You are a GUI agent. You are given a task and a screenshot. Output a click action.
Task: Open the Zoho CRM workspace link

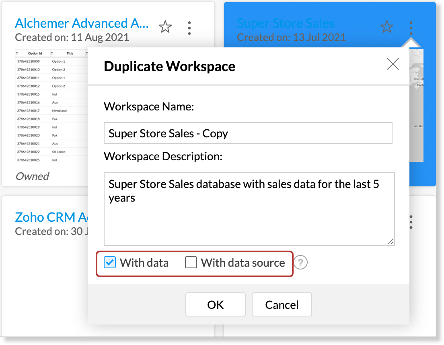(51, 217)
